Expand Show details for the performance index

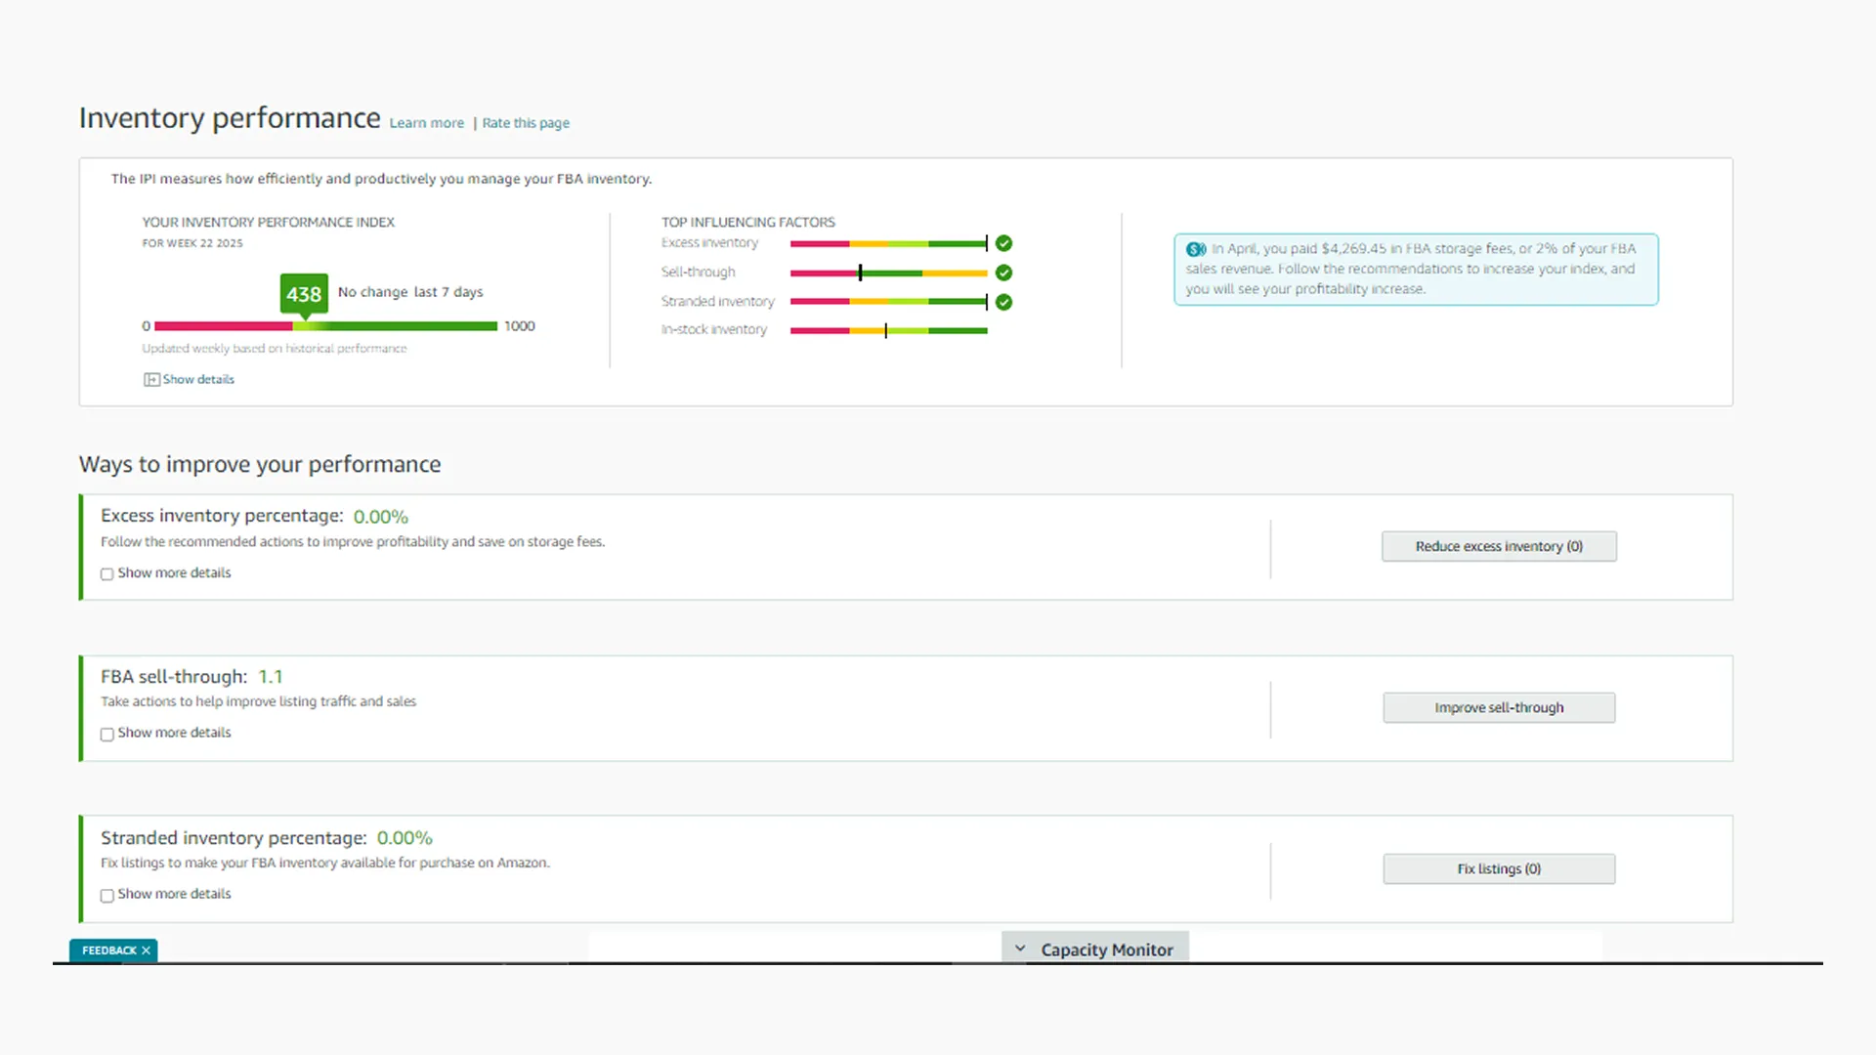(x=198, y=379)
